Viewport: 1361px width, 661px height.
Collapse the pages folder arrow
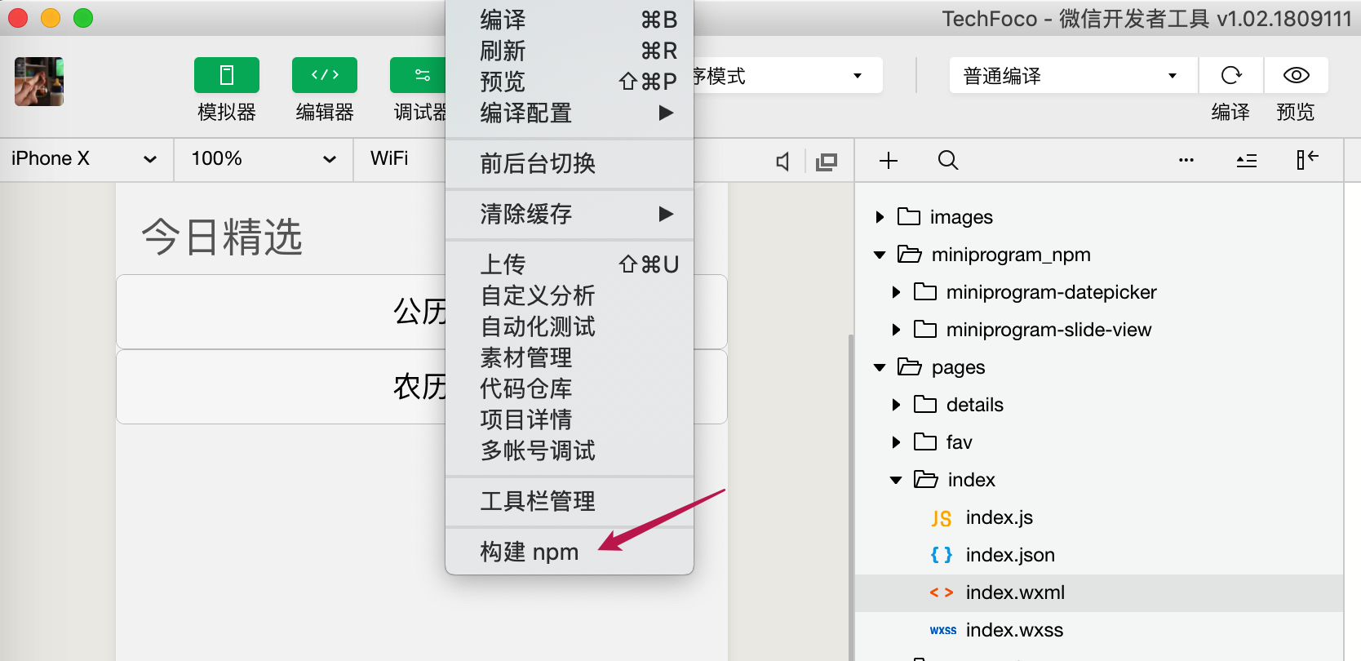(x=880, y=367)
